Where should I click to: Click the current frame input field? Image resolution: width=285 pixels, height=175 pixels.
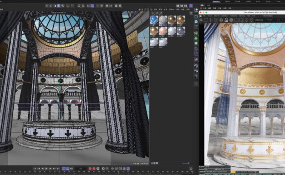coord(81,169)
